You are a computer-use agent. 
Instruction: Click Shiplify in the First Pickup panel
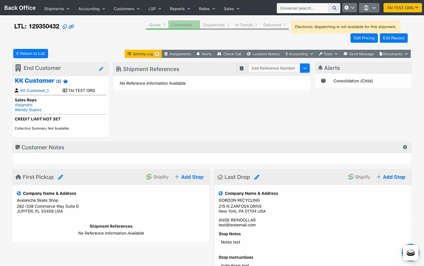(x=157, y=177)
